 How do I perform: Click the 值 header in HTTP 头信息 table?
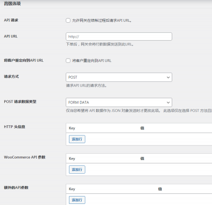tap(142, 128)
